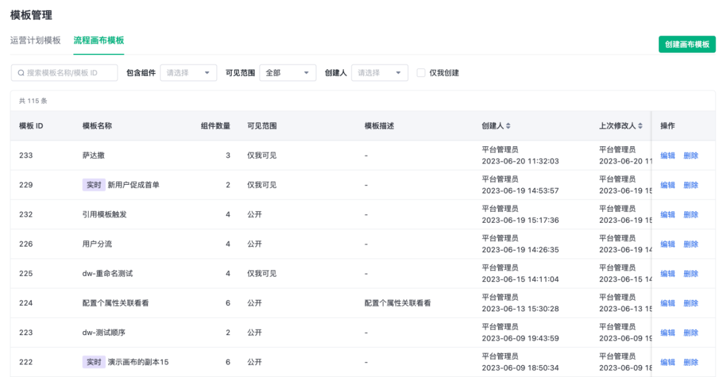719x377 pixels.
Task: Click creation time 2023-06-09 19:43:59
Action: [521, 338]
